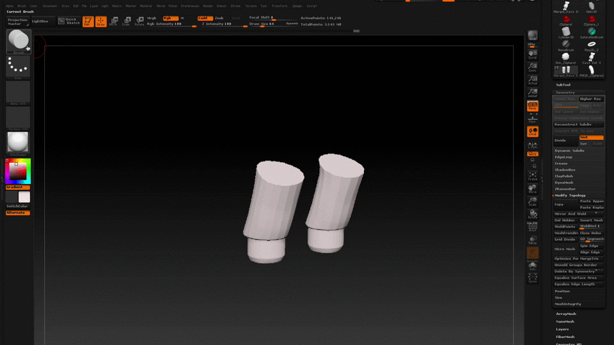Toggle the Transp transparency icon

point(533,240)
